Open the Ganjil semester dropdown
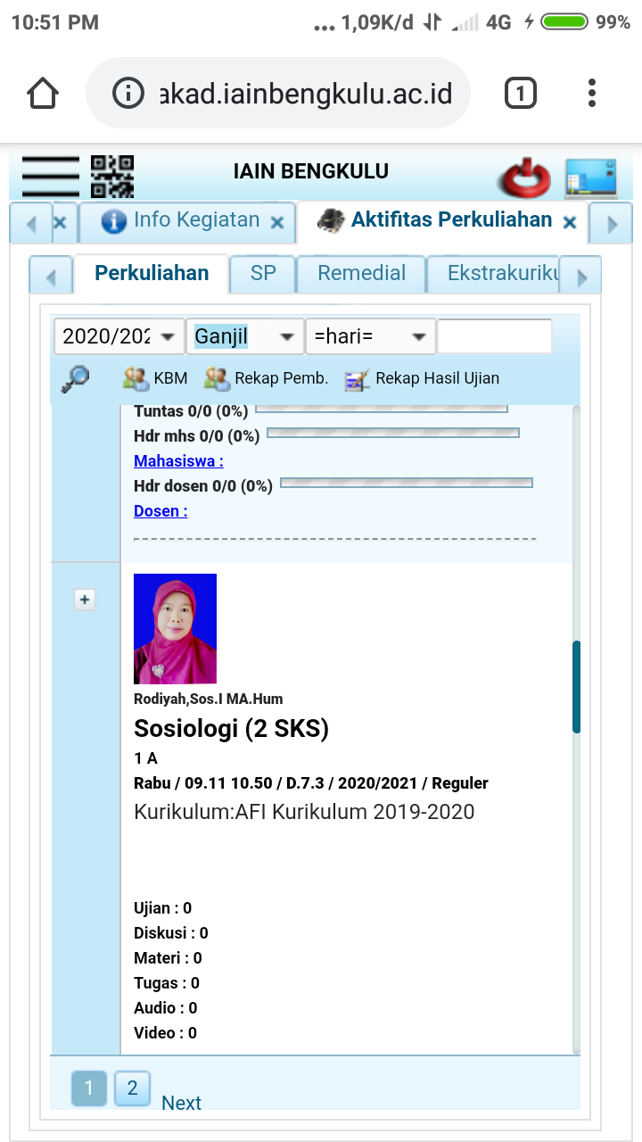Image resolution: width=642 pixels, height=1142 pixels. [244, 336]
